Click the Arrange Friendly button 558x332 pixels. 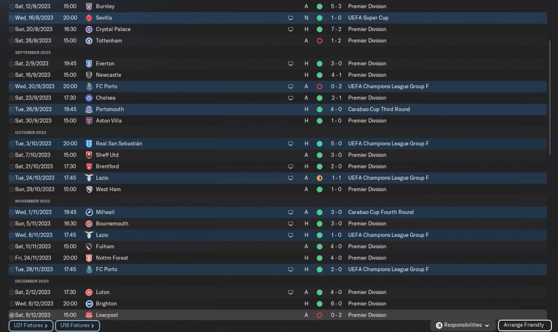[x=524, y=325]
